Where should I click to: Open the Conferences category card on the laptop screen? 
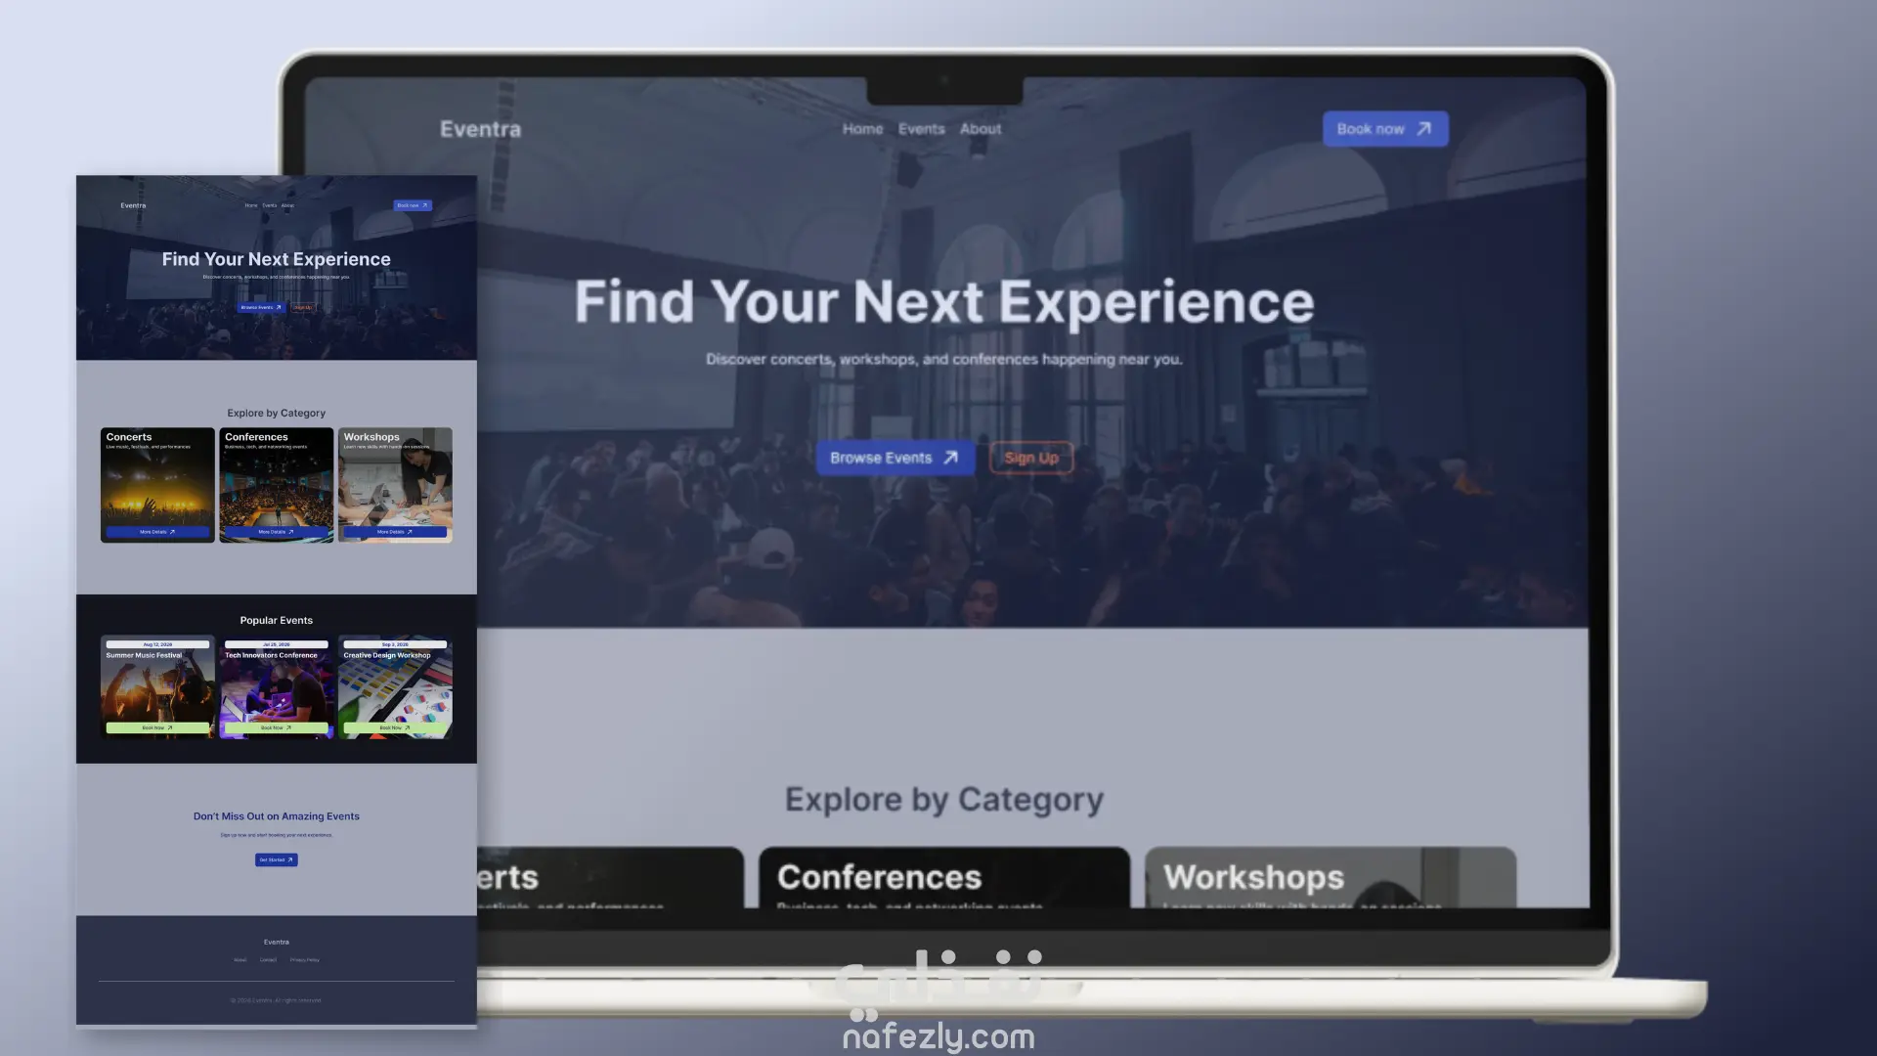[x=943, y=877]
